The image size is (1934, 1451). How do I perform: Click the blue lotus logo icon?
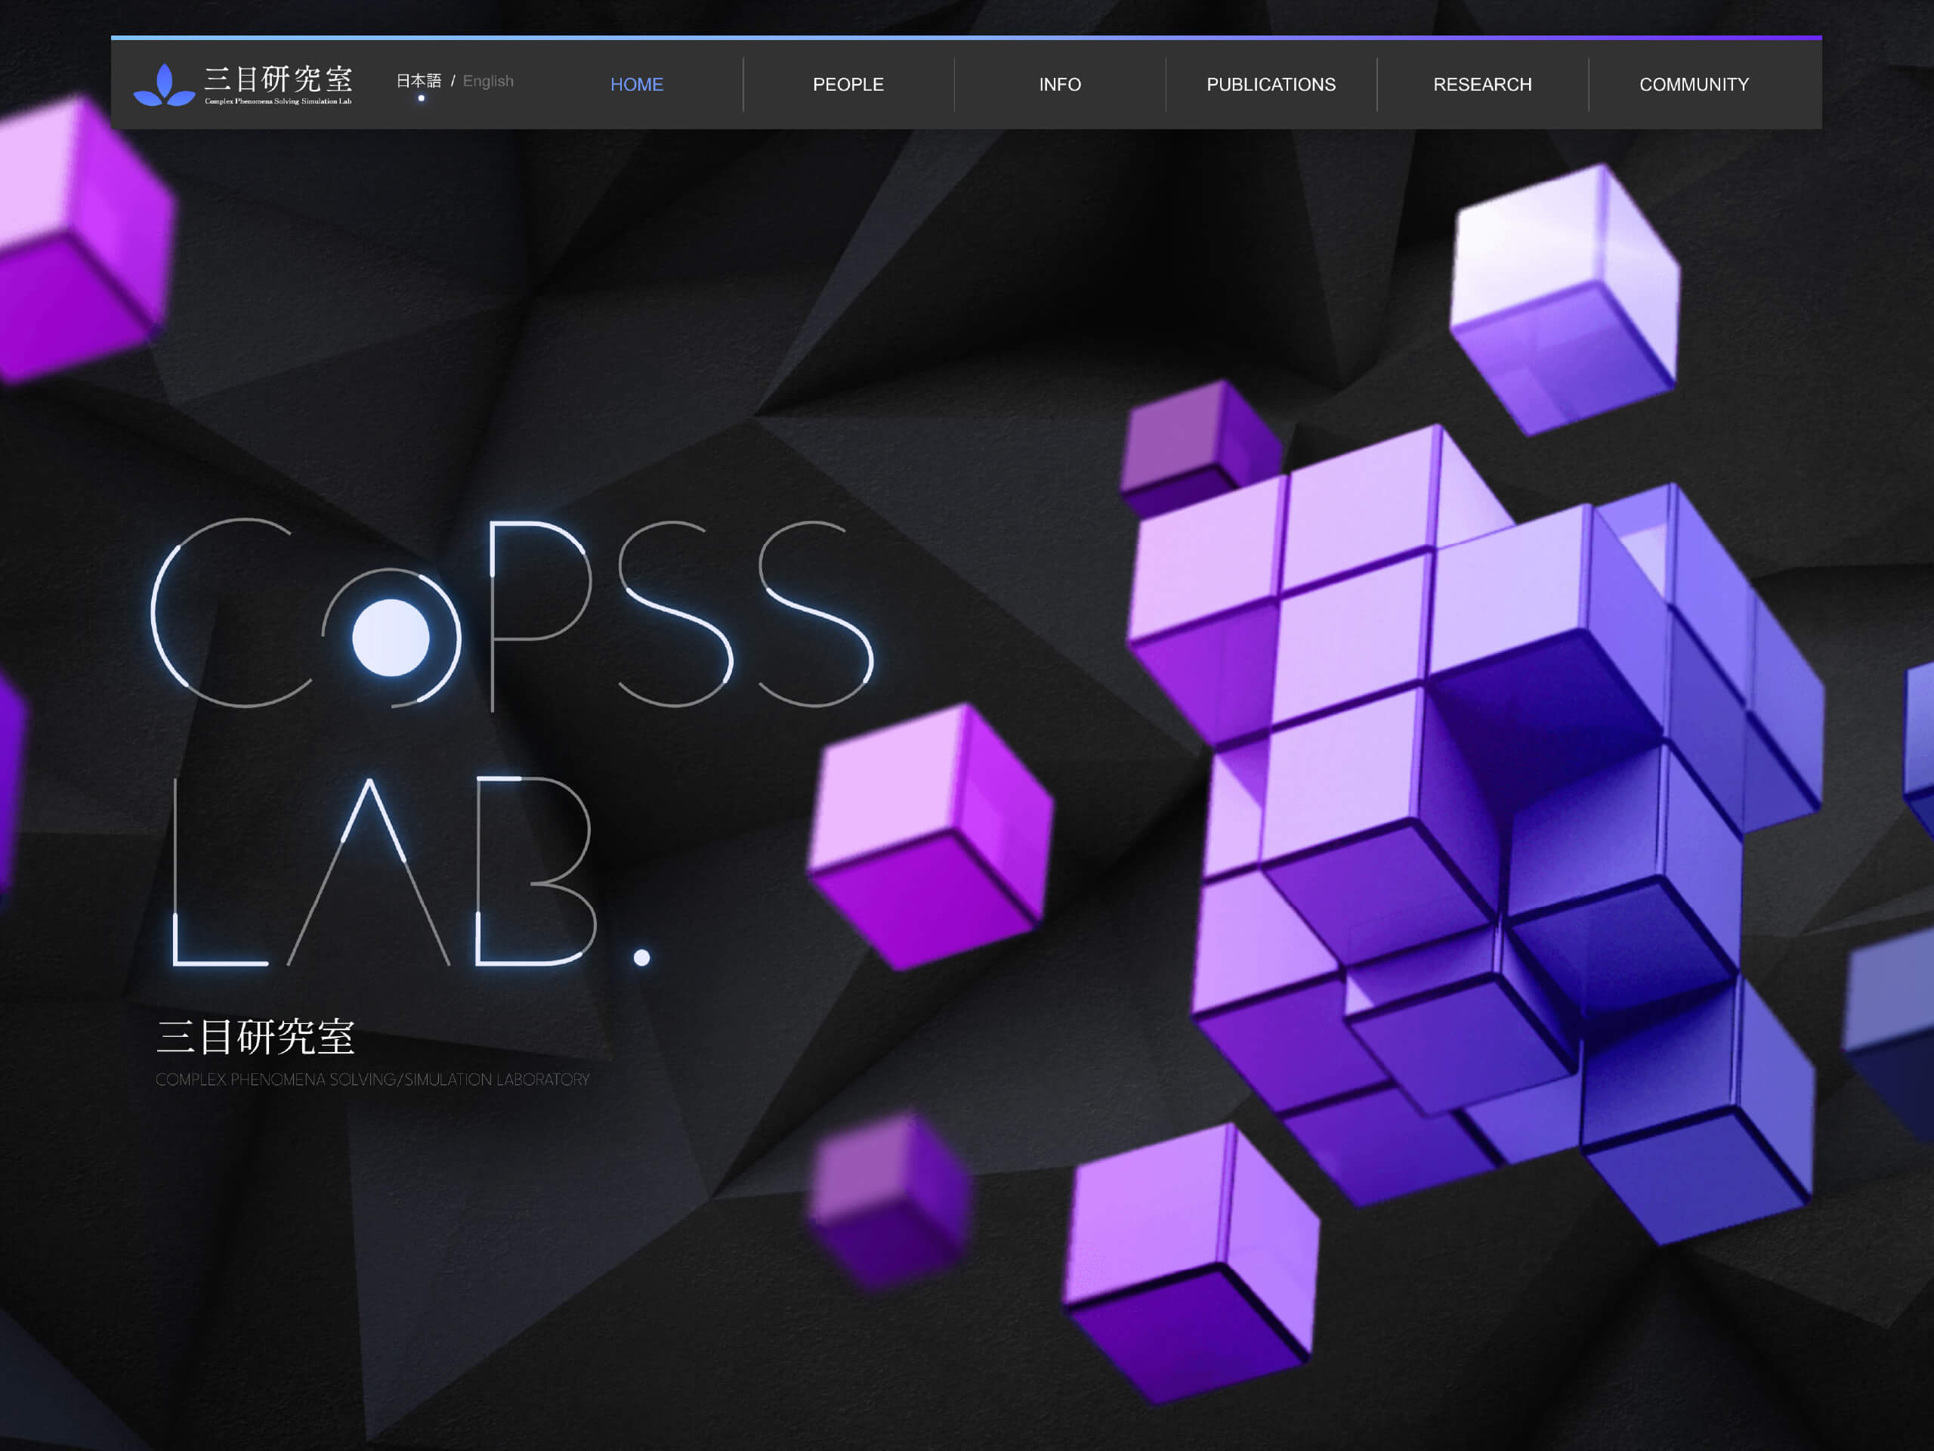point(163,85)
